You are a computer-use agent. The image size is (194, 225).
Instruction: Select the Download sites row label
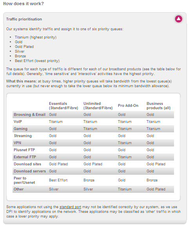(27, 164)
